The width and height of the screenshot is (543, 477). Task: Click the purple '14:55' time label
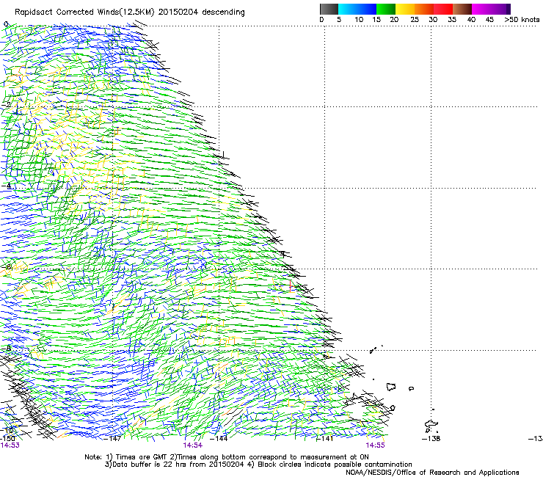tap(375, 445)
